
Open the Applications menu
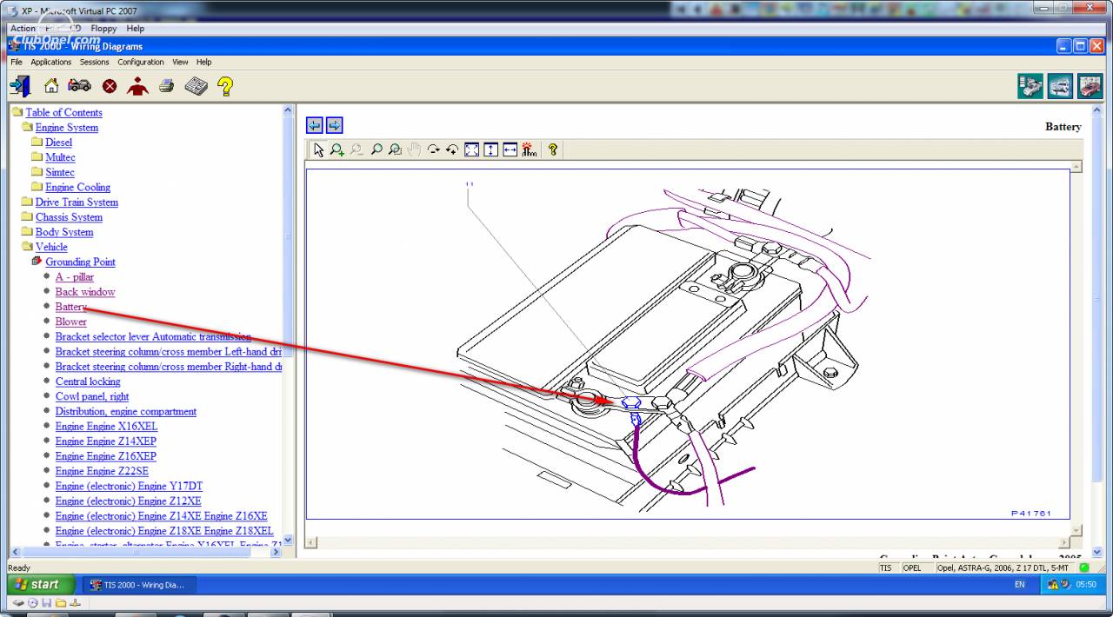(51, 62)
